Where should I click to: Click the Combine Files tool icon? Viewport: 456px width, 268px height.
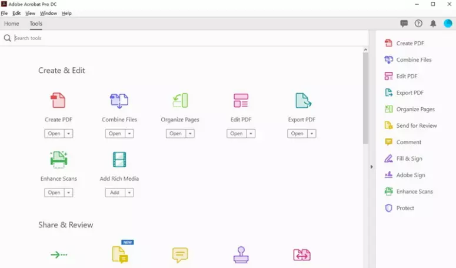tap(119, 101)
